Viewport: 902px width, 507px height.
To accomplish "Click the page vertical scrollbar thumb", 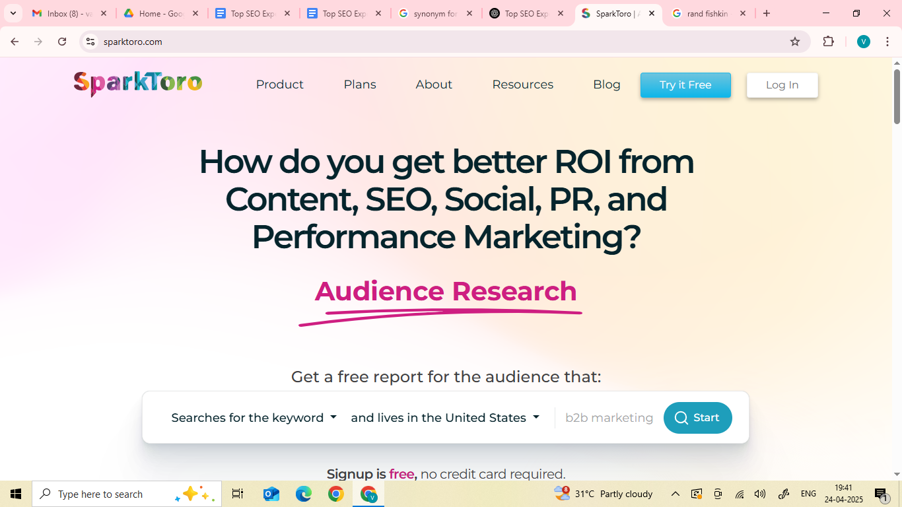I will coord(897,96).
